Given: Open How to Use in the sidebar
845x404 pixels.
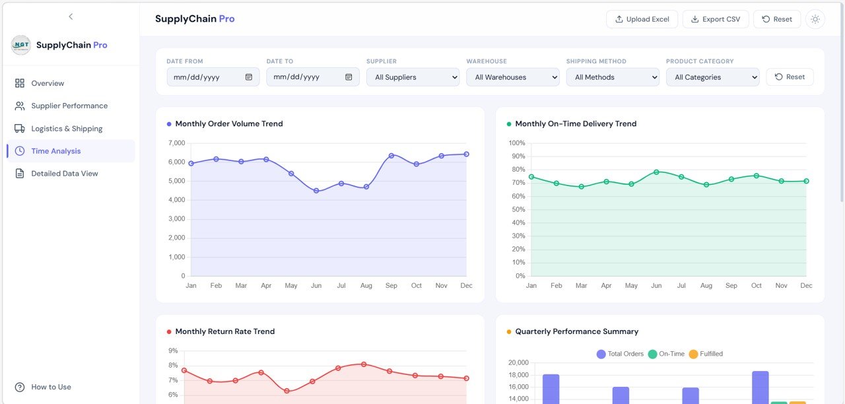Looking at the screenshot, I should coord(51,387).
